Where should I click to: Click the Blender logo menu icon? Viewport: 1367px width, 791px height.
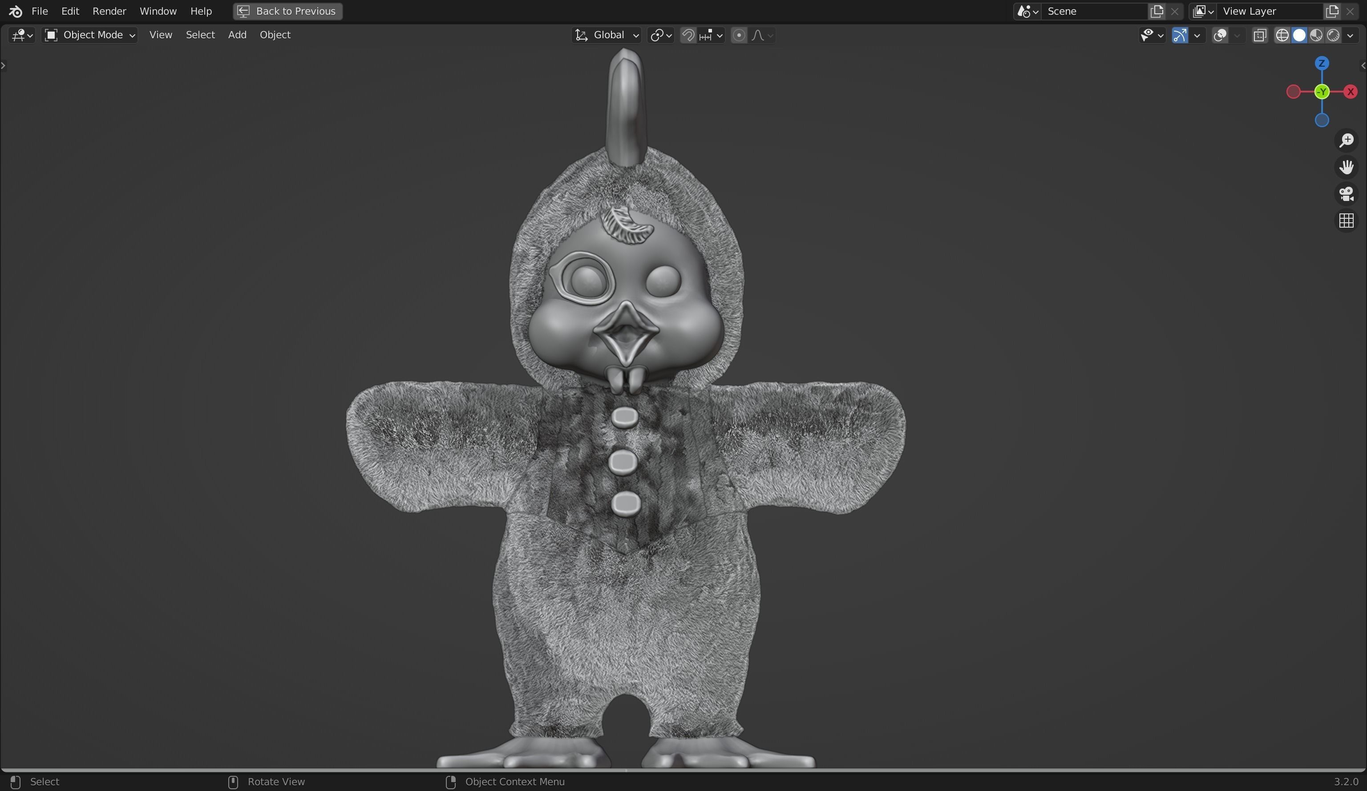click(x=15, y=11)
